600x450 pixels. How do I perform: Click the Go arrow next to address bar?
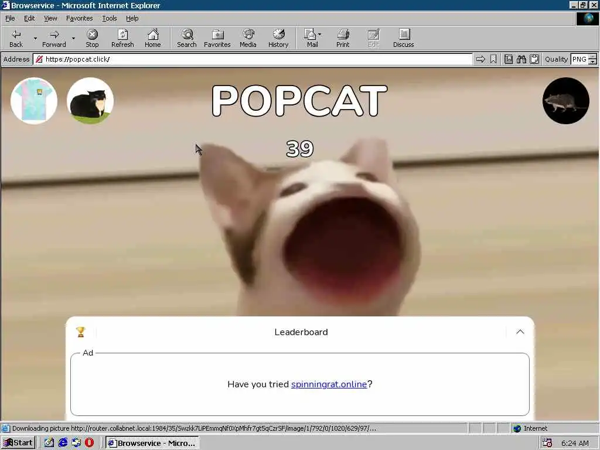480,59
